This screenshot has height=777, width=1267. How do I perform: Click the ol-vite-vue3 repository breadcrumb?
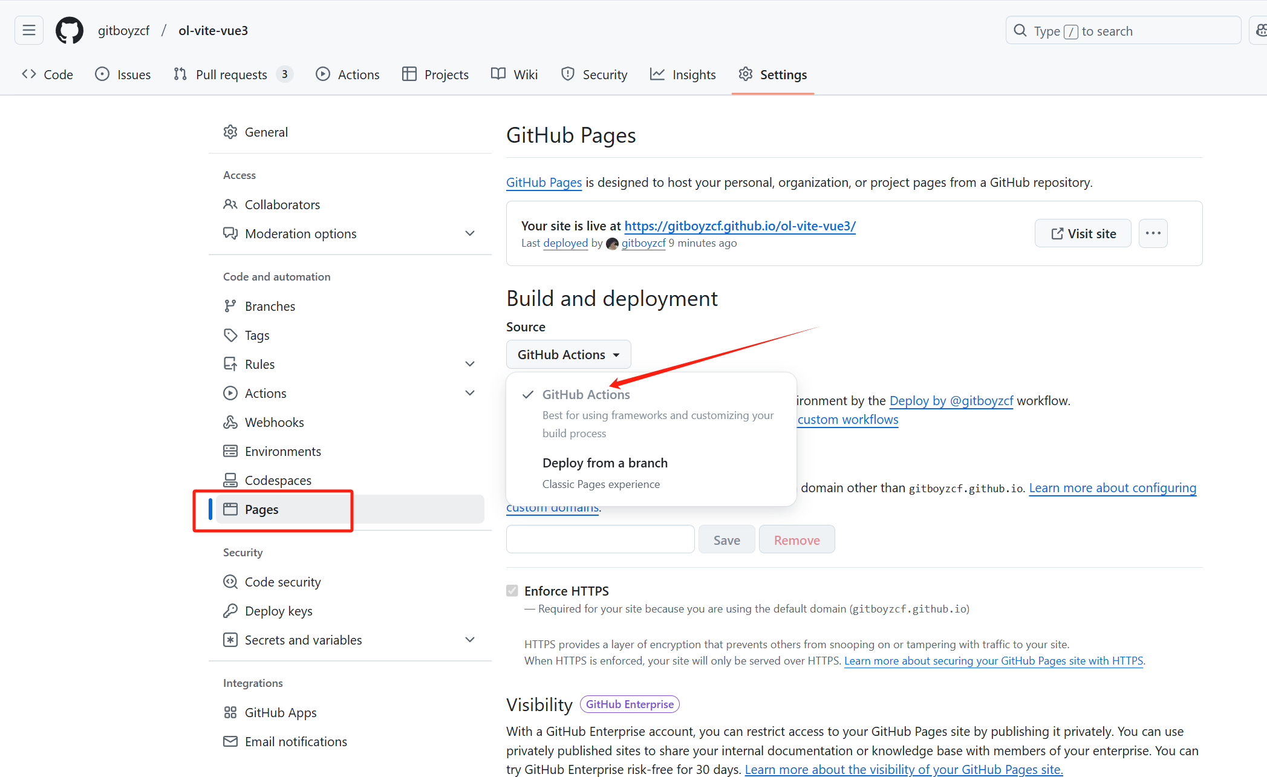pos(213,30)
